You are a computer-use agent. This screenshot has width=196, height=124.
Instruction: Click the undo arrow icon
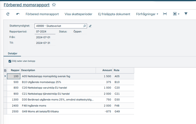18,14
